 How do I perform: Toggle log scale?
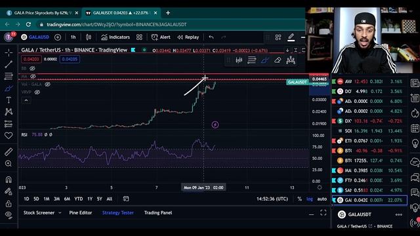click(309, 199)
